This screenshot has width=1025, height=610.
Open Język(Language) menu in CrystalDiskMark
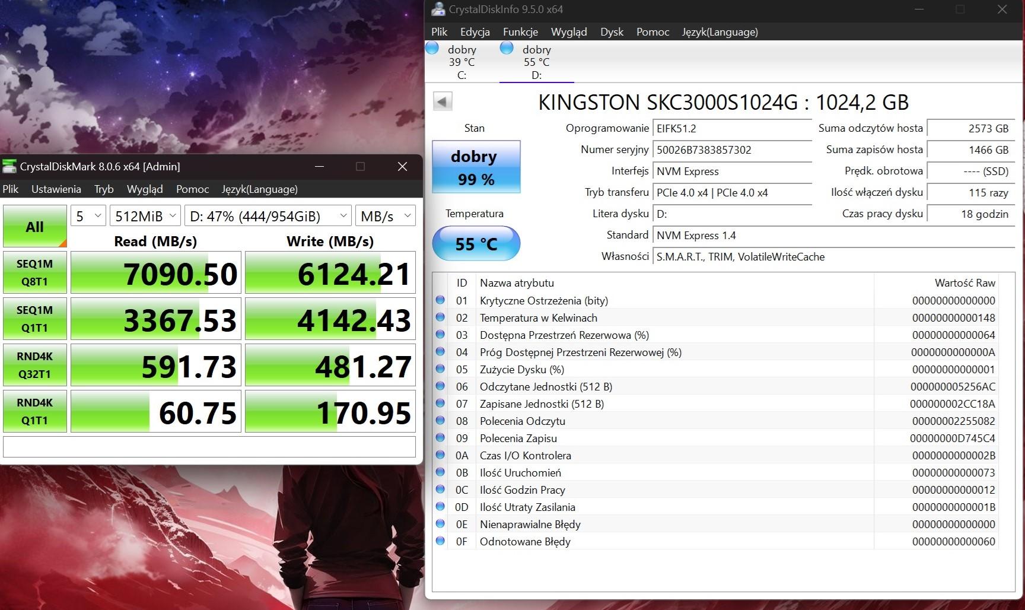pos(260,189)
